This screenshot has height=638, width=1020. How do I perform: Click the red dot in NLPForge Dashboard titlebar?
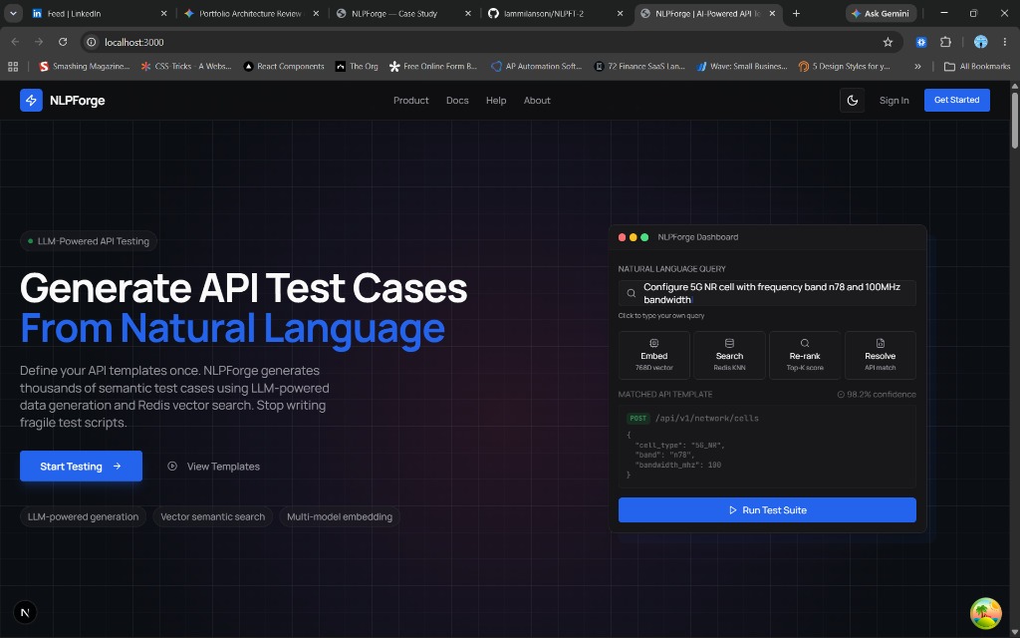(622, 237)
